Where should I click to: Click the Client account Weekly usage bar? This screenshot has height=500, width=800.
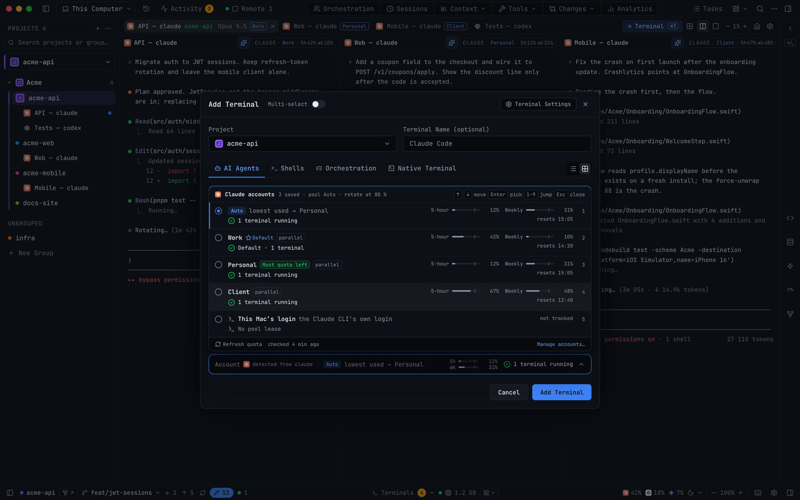[x=540, y=291]
